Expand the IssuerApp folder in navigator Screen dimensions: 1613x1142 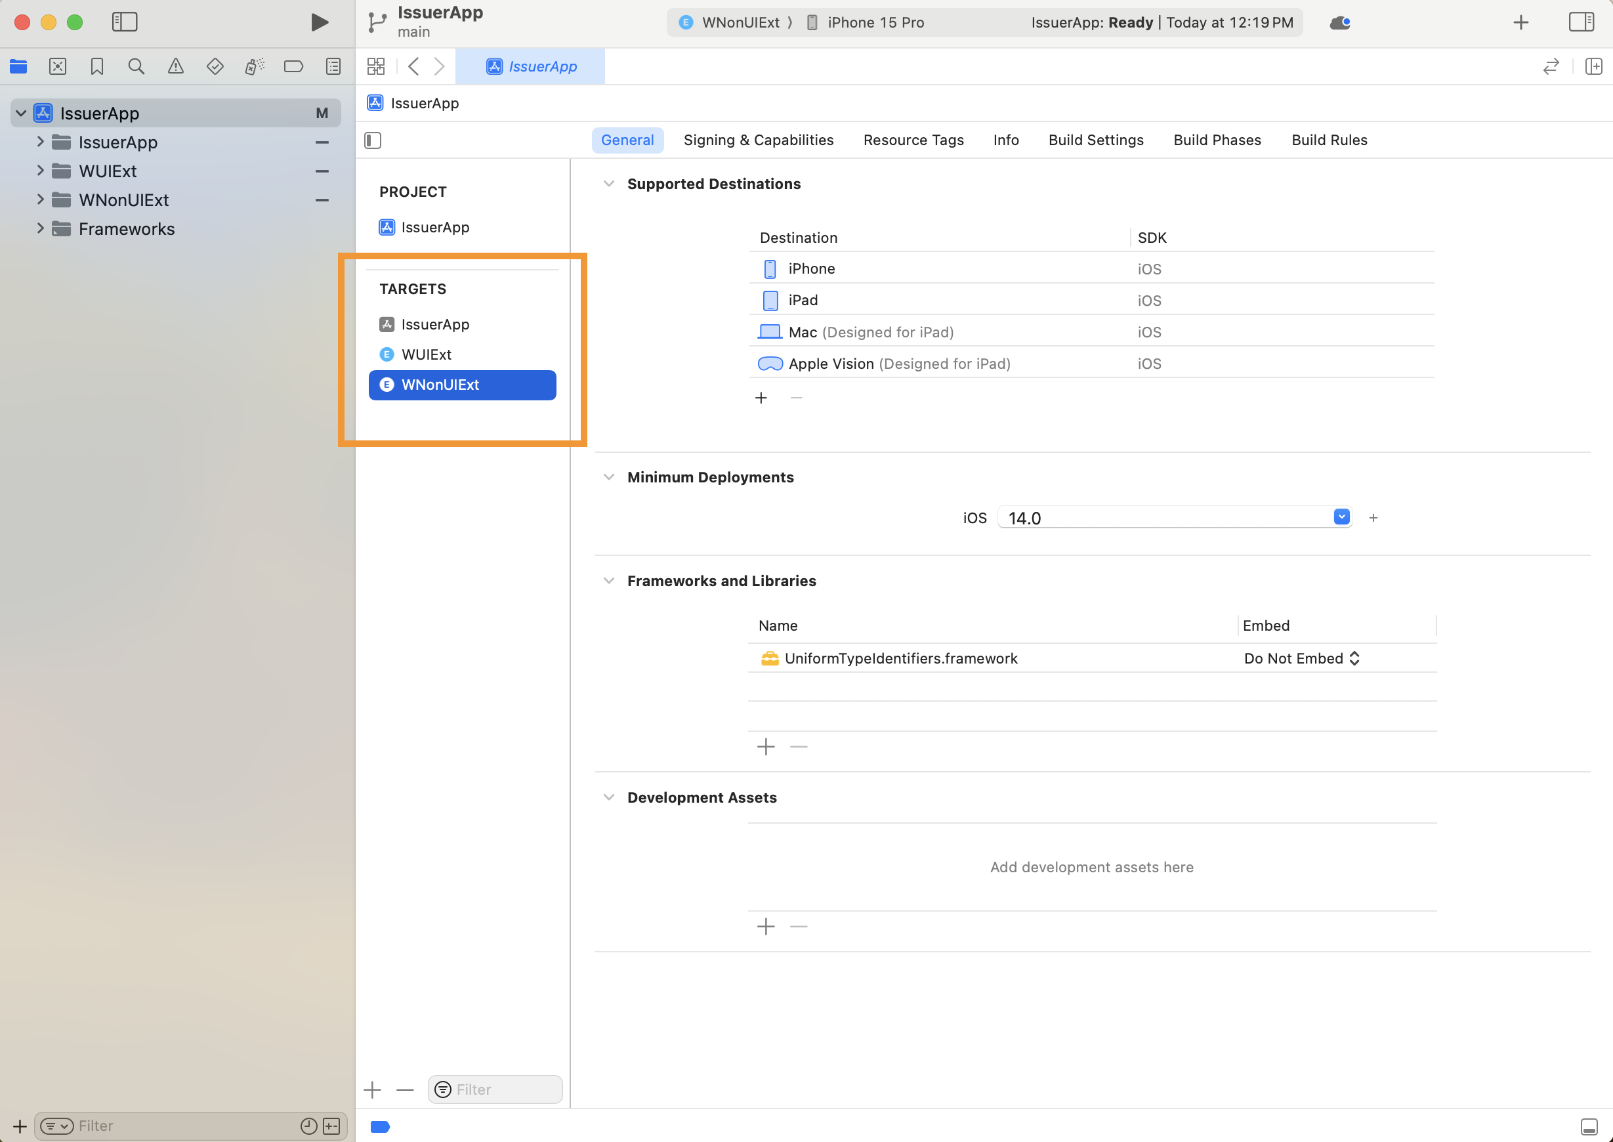point(40,142)
